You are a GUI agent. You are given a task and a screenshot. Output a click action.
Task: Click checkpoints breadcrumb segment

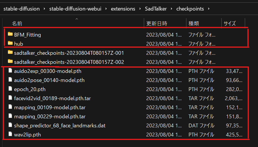point(190,9)
